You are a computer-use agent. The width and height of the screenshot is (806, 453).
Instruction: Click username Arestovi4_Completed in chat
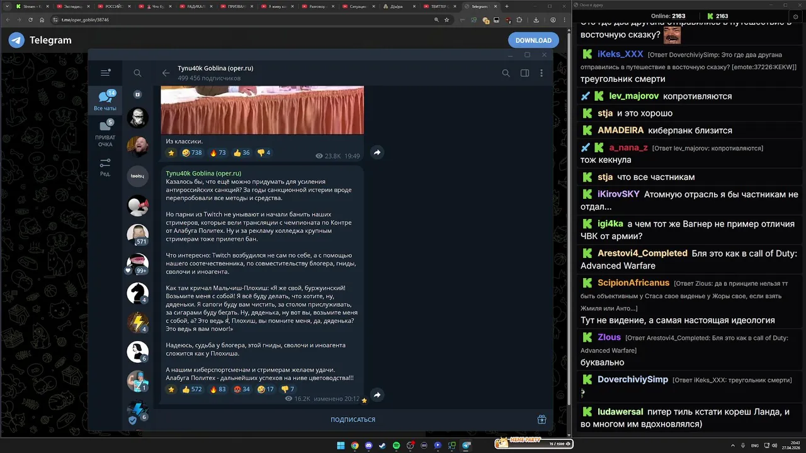coord(642,253)
